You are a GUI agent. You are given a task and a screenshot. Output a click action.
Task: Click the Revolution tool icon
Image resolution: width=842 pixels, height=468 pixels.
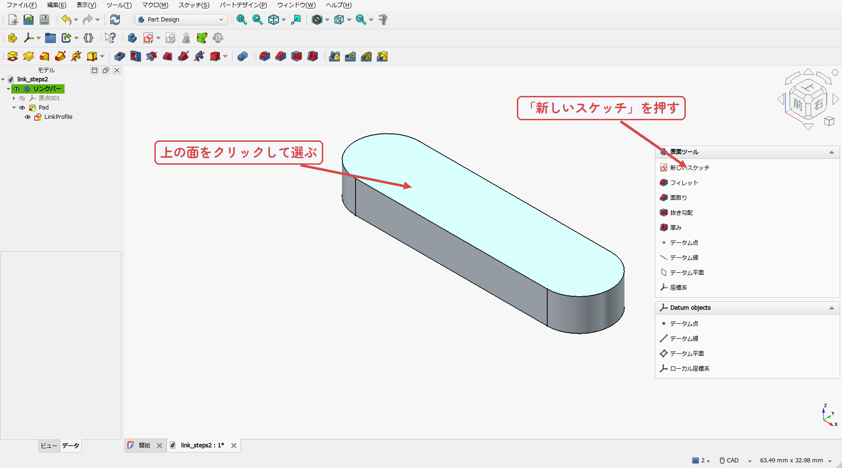(29, 57)
